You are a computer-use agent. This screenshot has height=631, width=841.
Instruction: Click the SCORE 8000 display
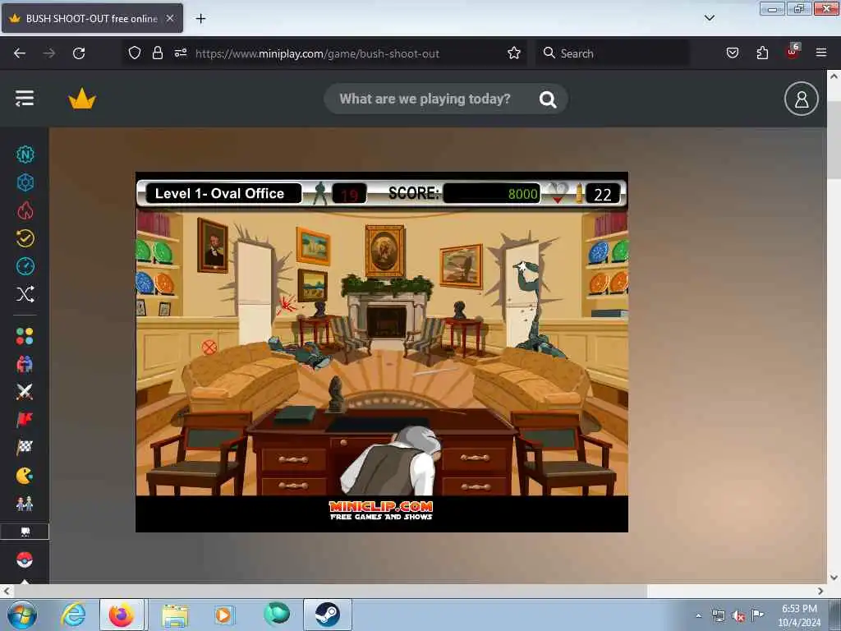(491, 193)
